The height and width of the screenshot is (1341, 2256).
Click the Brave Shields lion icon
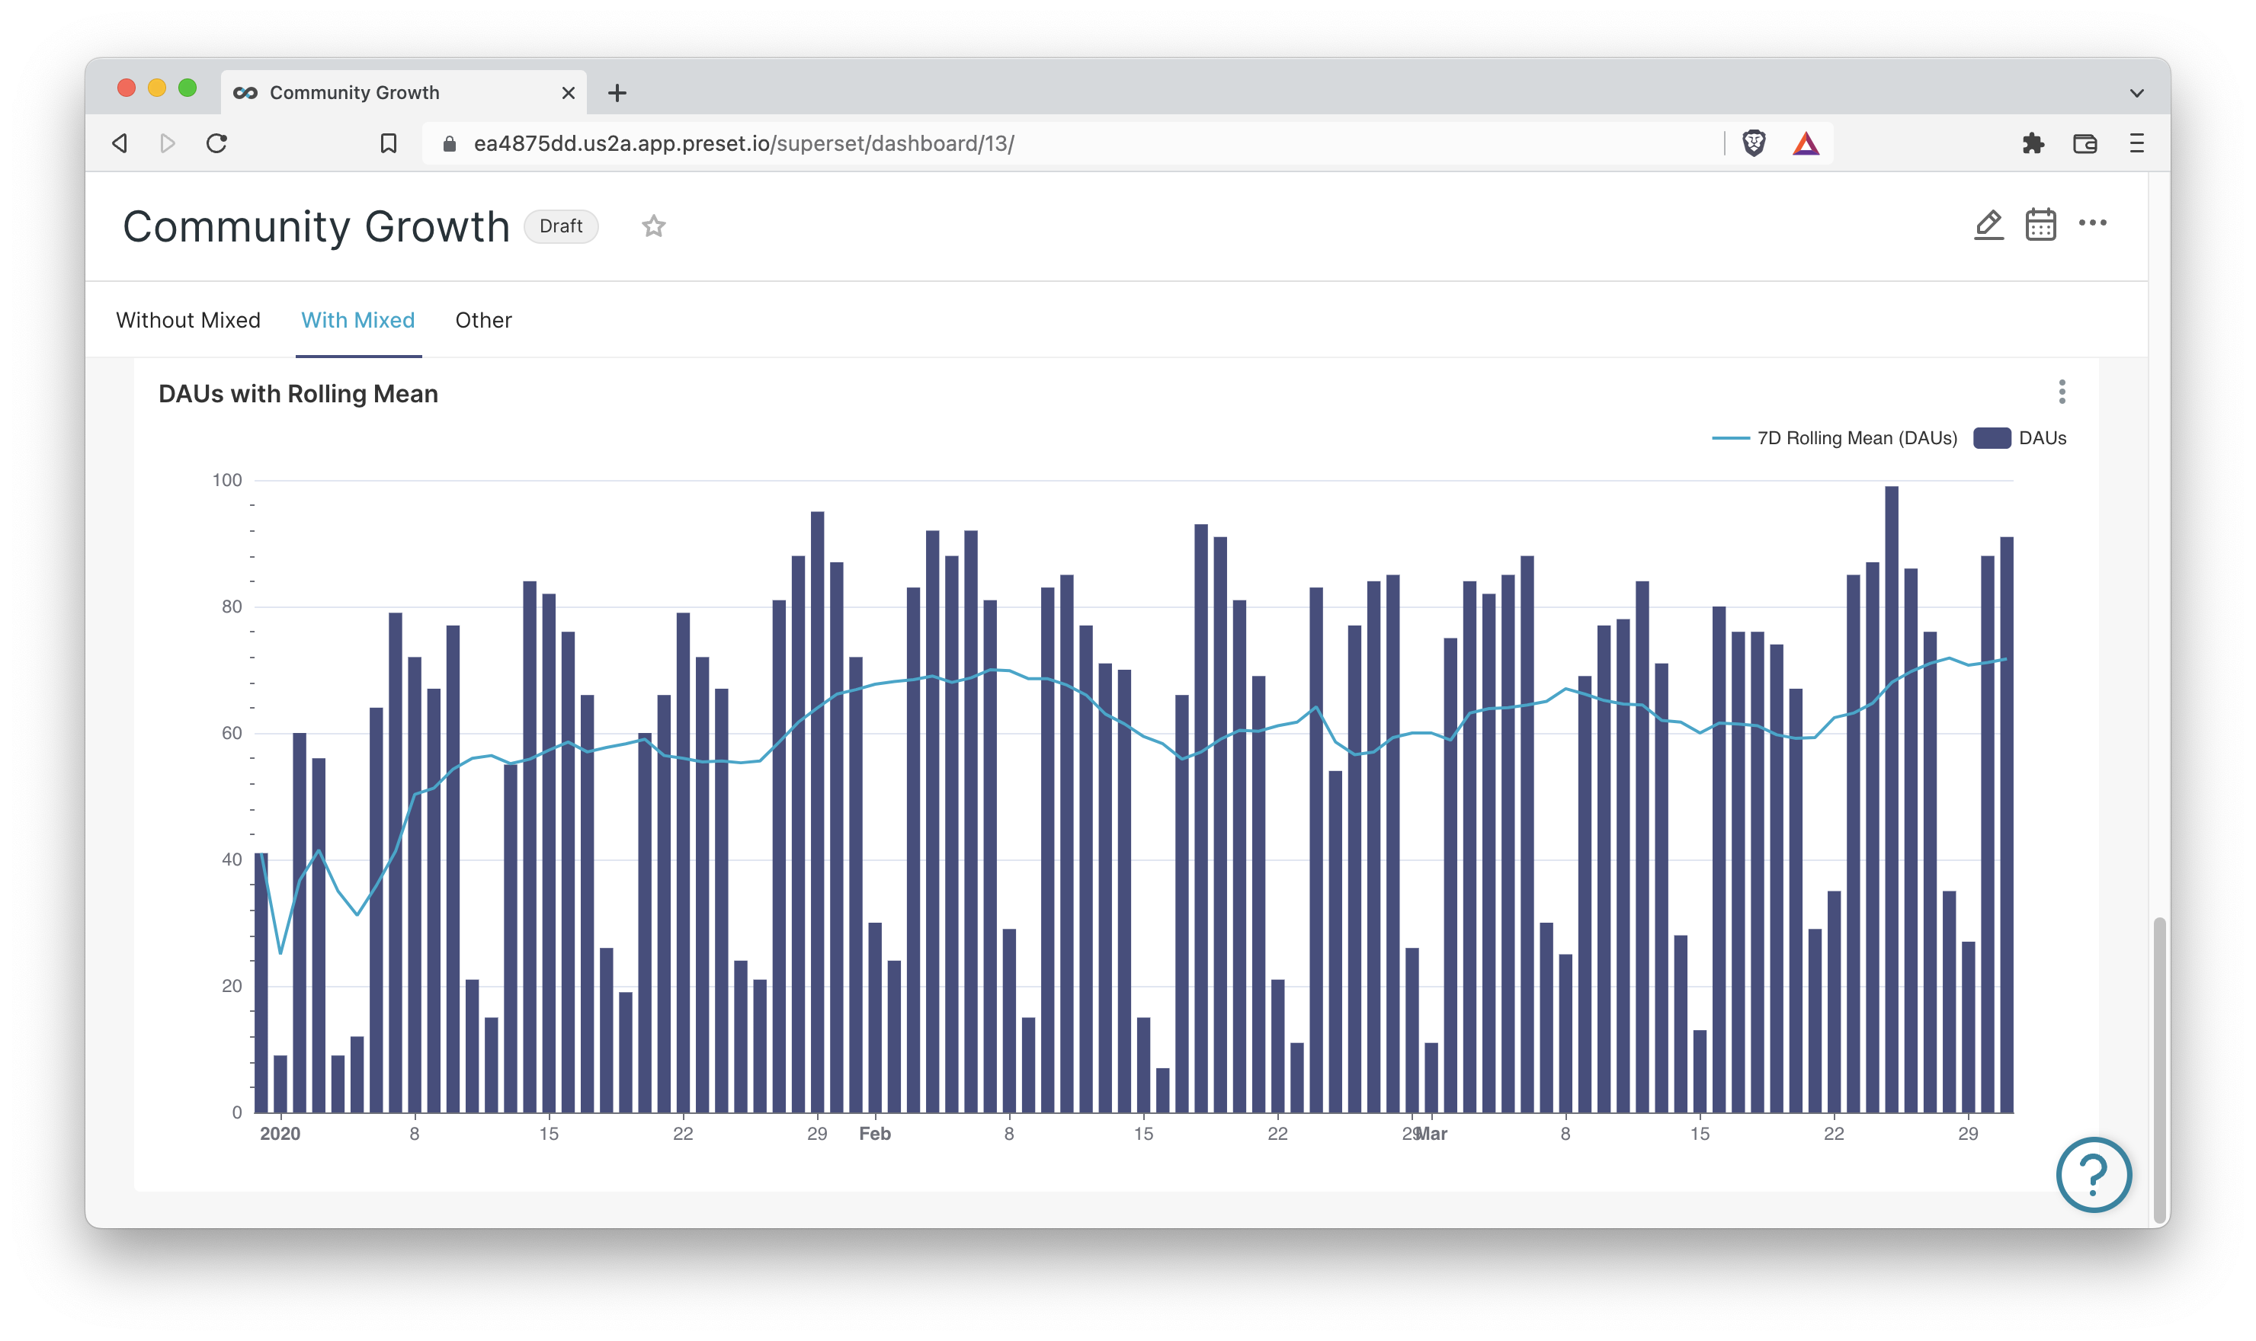(x=1754, y=142)
